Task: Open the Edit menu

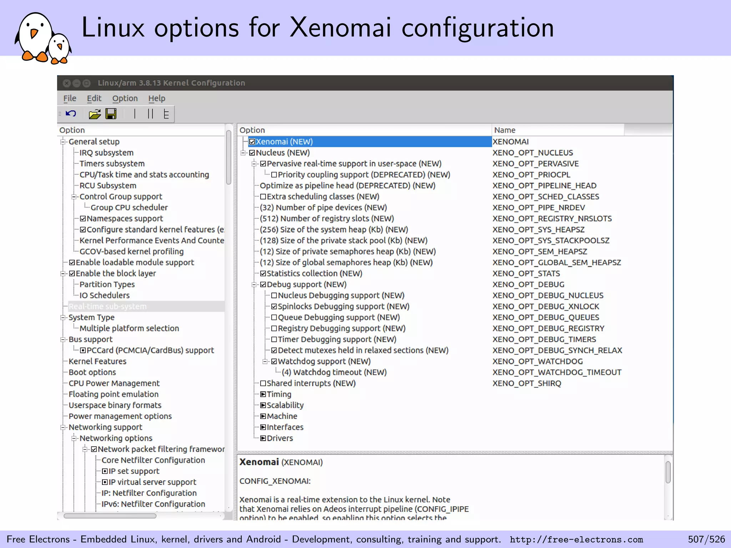Action: pos(94,98)
